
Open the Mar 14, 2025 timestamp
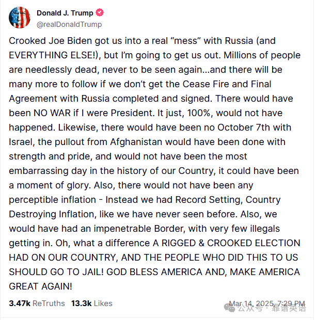coord(267,303)
